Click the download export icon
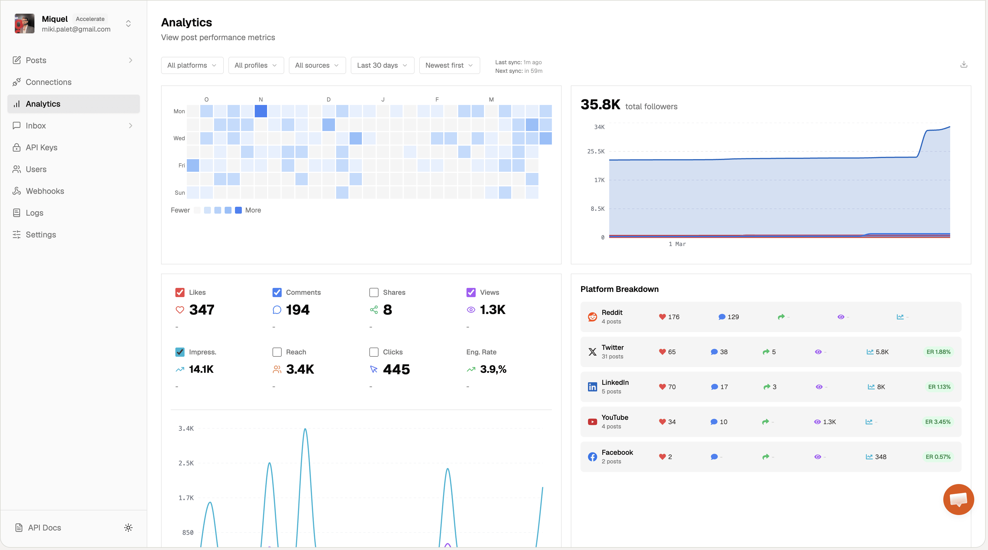Image resolution: width=988 pixels, height=550 pixels. [x=963, y=65]
